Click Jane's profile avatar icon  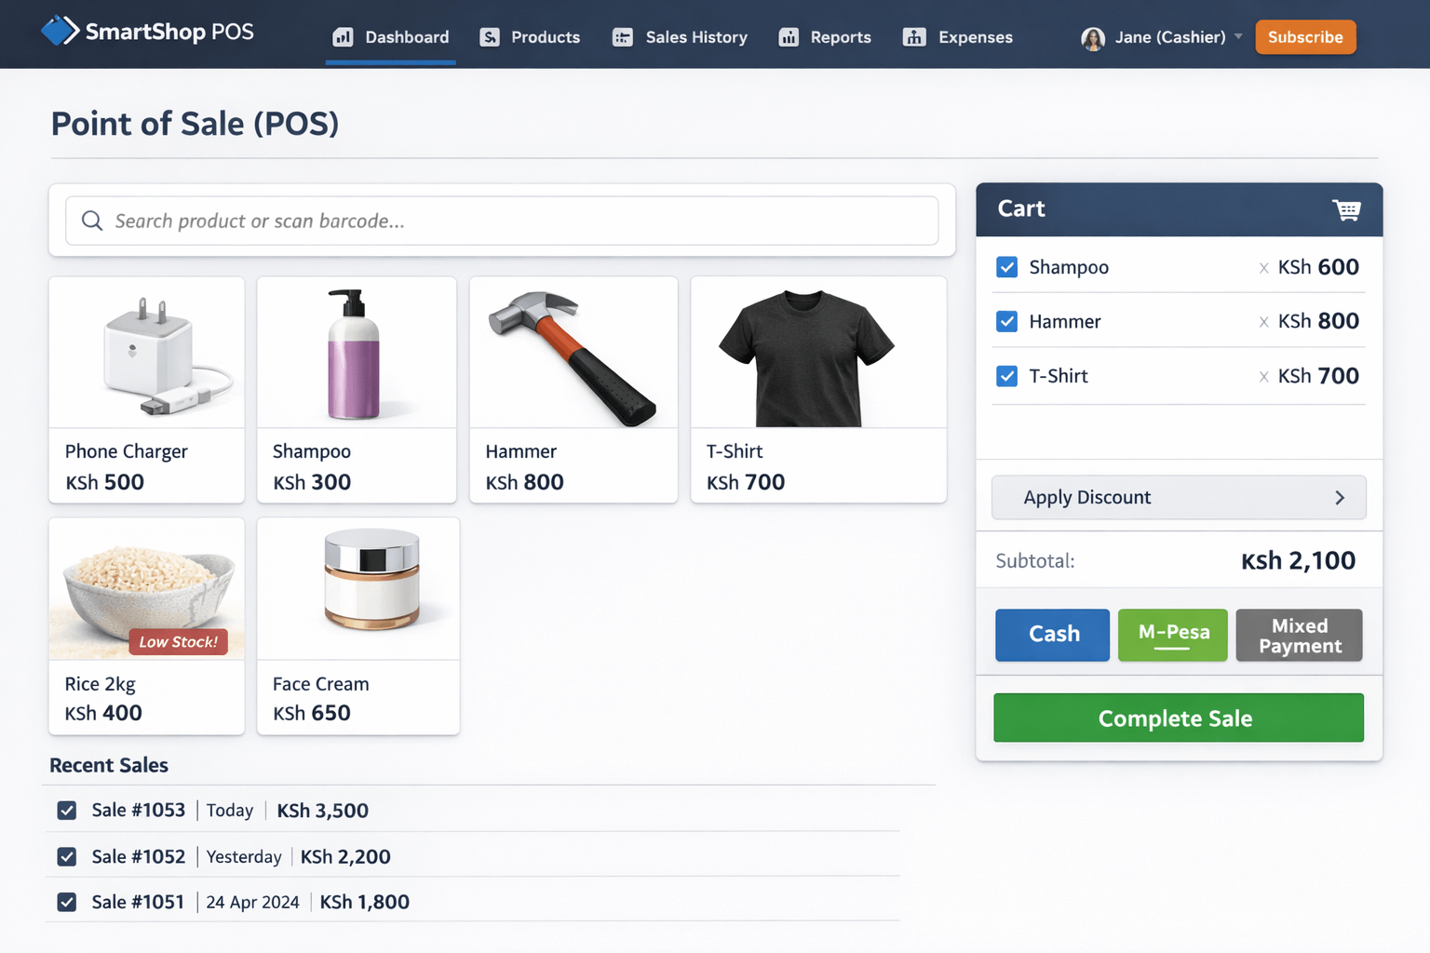coord(1092,38)
